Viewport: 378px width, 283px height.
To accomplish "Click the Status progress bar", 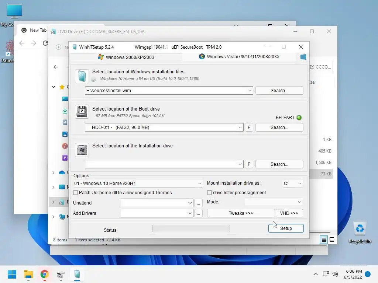I will (x=191, y=228).
